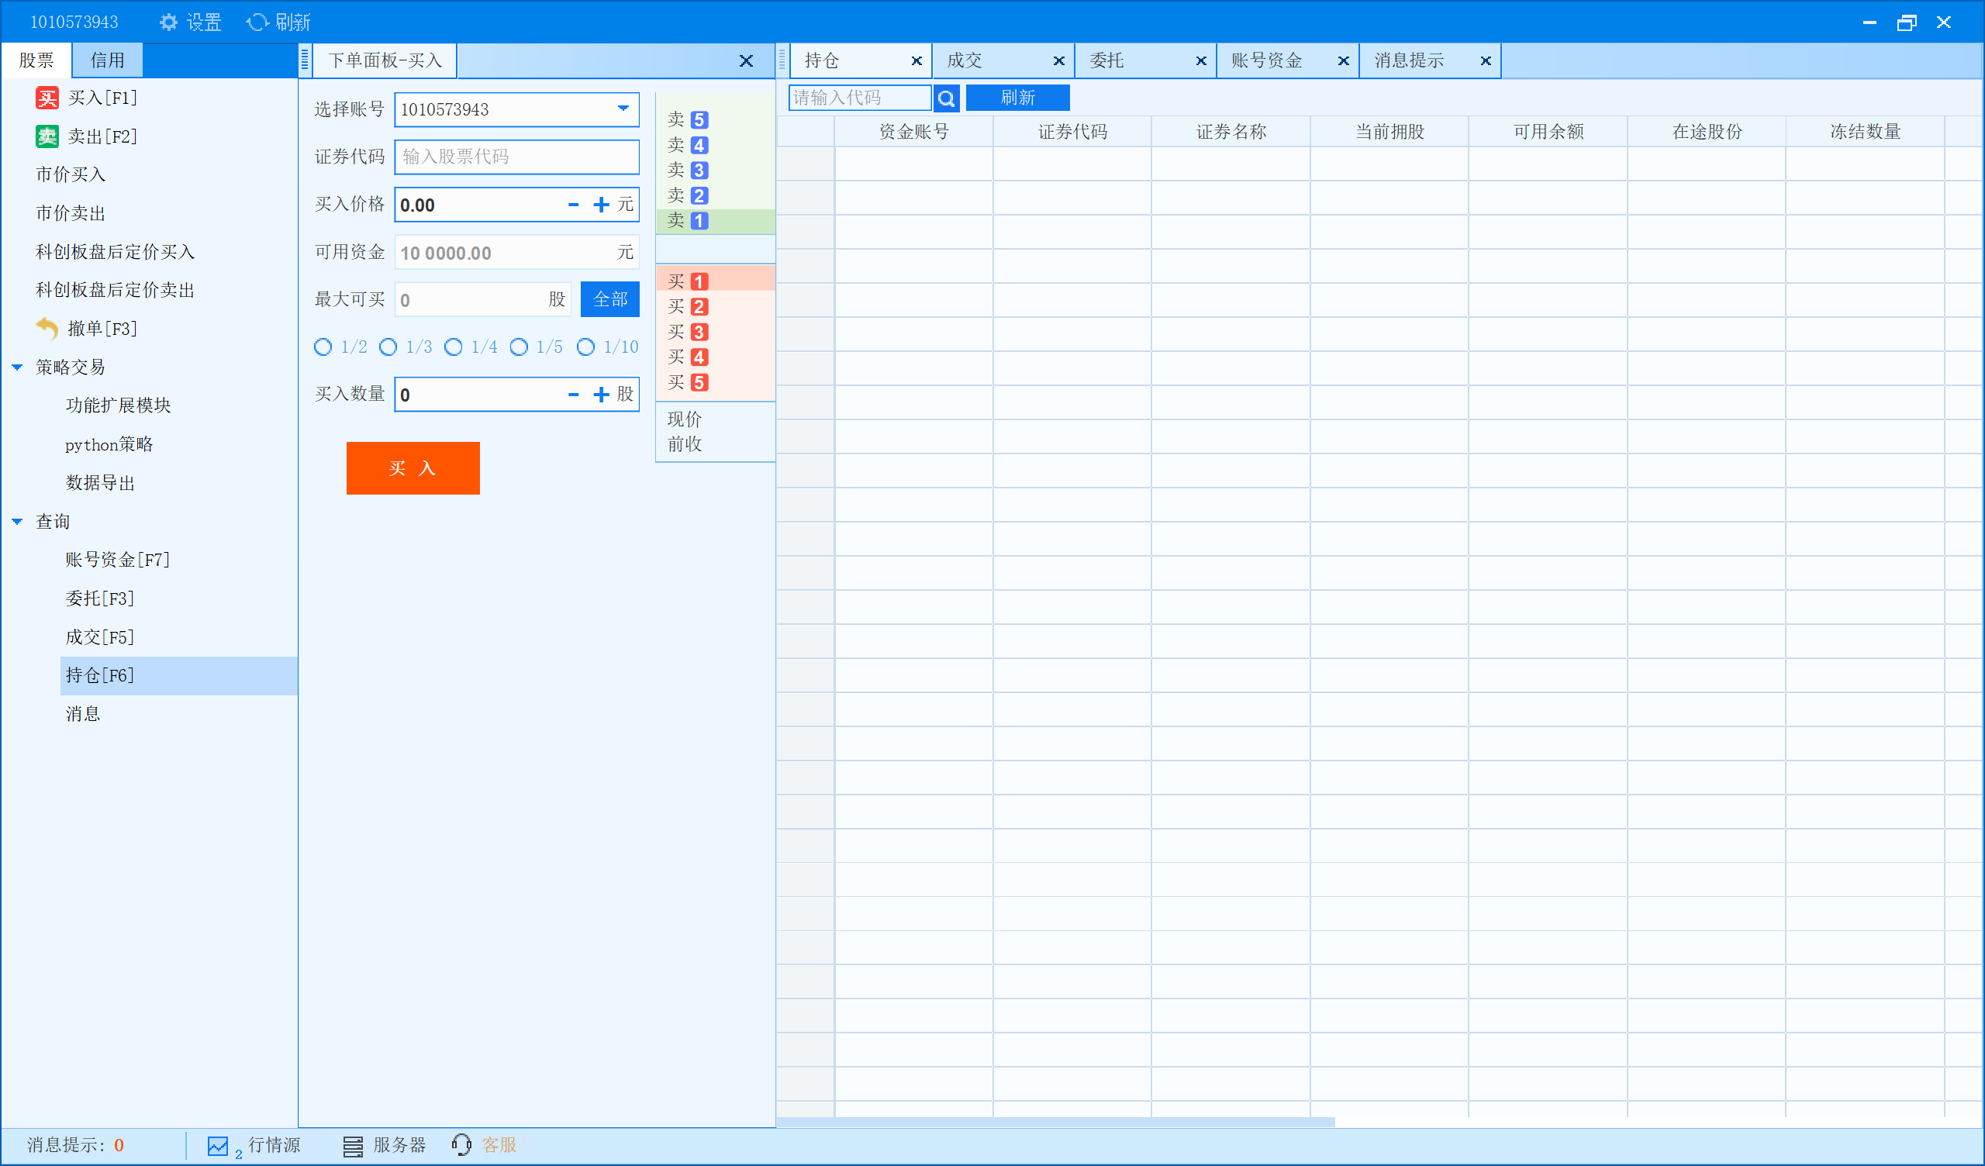
Task: Open 委托[F3] query
Action: (x=100, y=598)
